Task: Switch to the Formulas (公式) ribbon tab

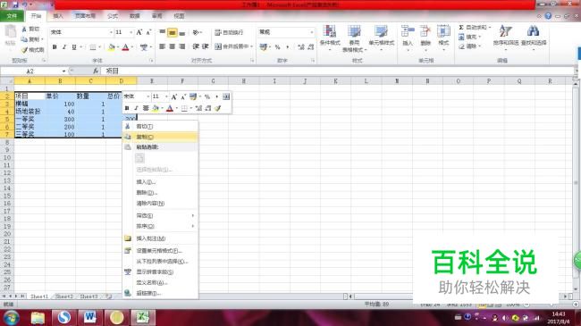Action: [113, 16]
